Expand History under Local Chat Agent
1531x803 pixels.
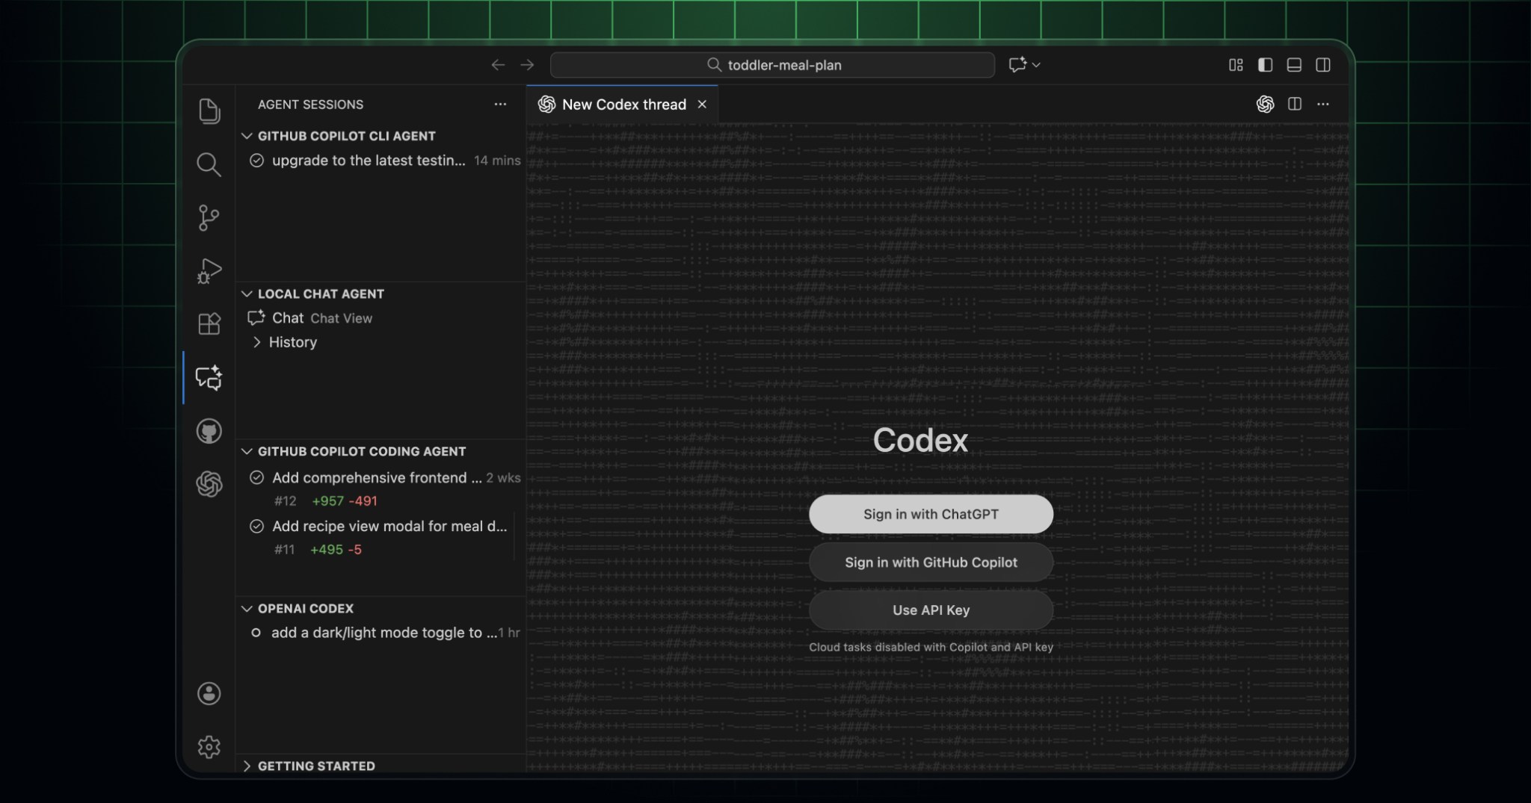258,342
